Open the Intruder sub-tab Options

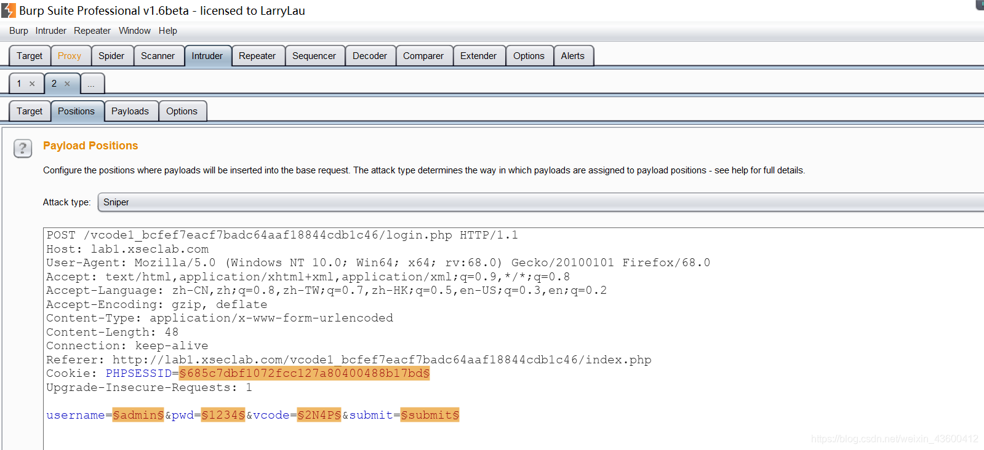pos(182,111)
